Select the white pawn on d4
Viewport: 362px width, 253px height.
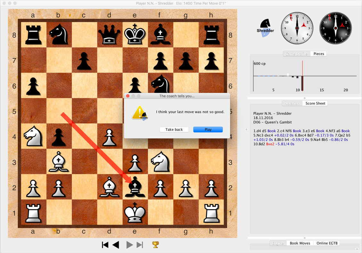(x=110, y=138)
